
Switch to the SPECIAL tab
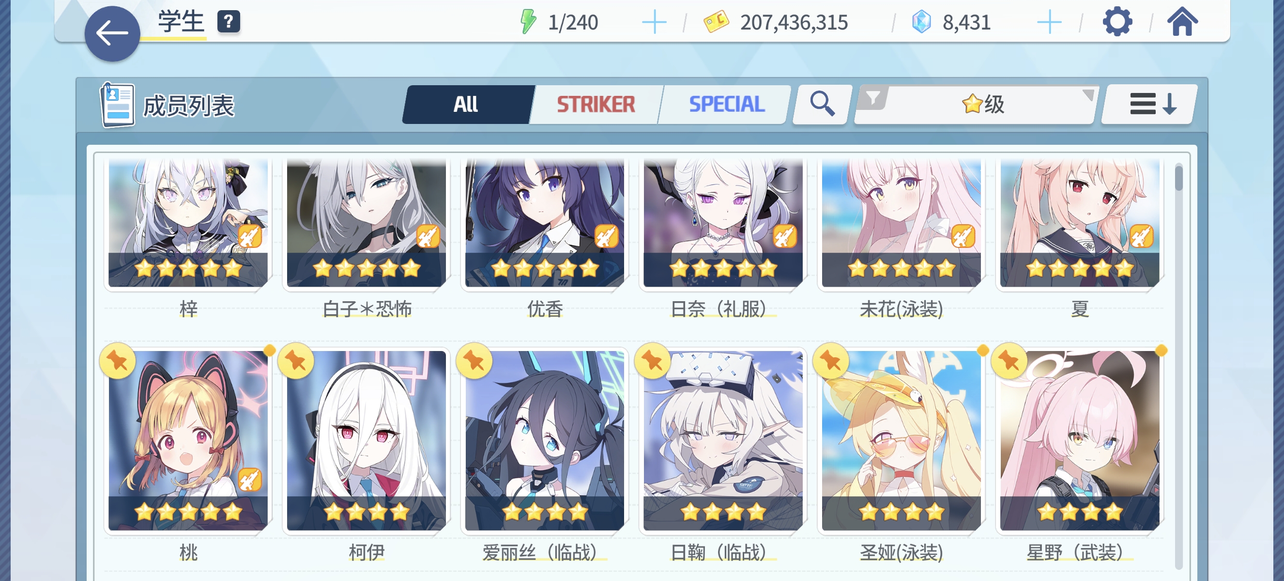point(726,104)
